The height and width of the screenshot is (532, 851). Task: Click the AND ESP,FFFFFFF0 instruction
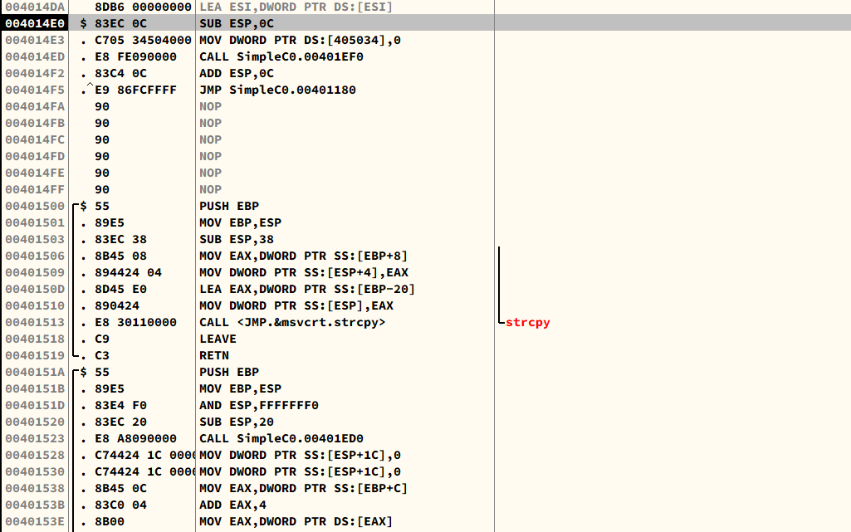click(x=259, y=405)
